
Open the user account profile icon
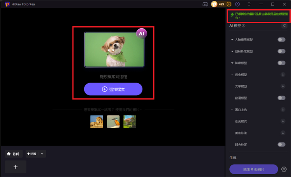click(237, 4)
